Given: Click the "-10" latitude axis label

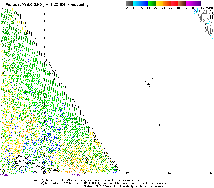Looking at the screenshot, I should (x=3, y=170).
